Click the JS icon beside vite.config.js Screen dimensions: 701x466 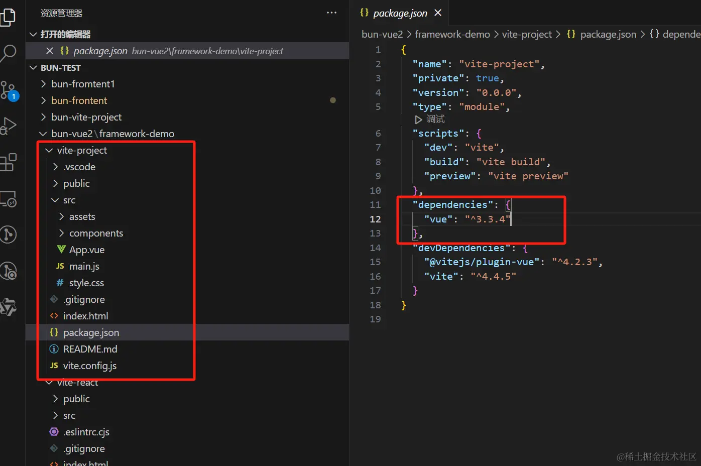pyautogui.click(x=54, y=366)
